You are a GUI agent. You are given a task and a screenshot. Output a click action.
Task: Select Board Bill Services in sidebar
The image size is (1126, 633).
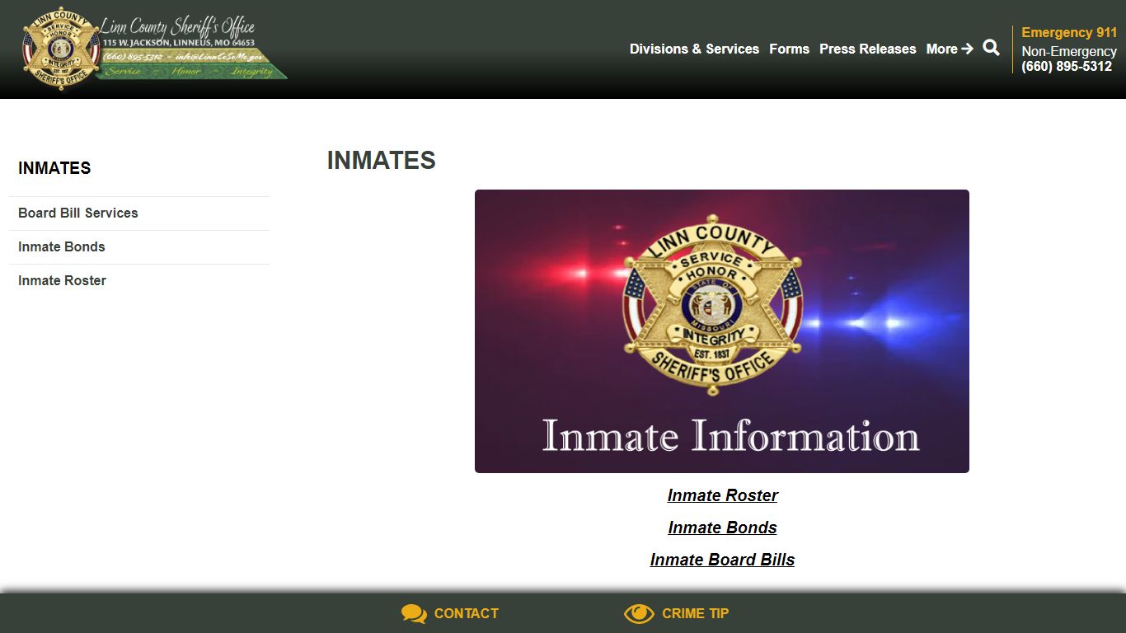click(x=139, y=213)
